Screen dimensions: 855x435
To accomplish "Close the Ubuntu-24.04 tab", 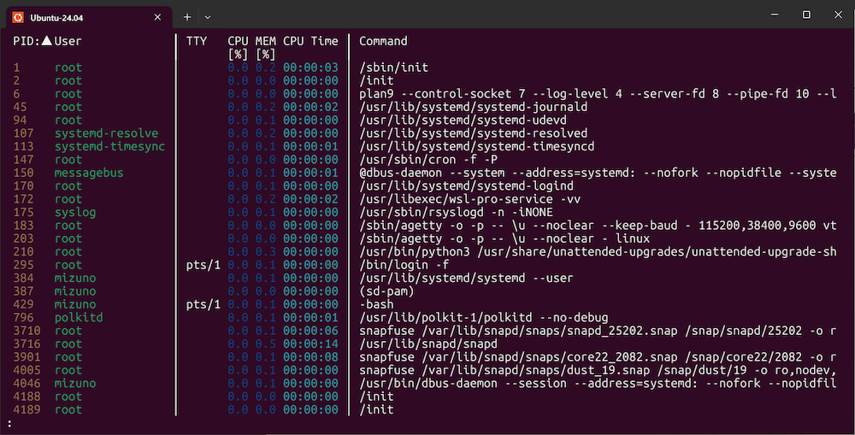I will tap(157, 16).
